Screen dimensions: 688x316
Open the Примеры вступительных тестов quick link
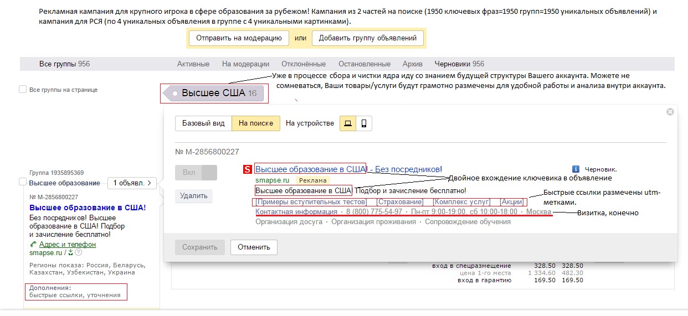click(311, 202)
